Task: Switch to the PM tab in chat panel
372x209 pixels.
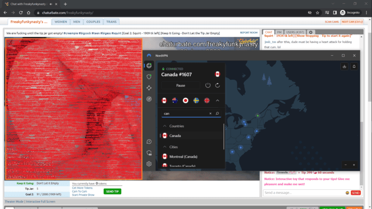Action: click(x=279, y=32)
